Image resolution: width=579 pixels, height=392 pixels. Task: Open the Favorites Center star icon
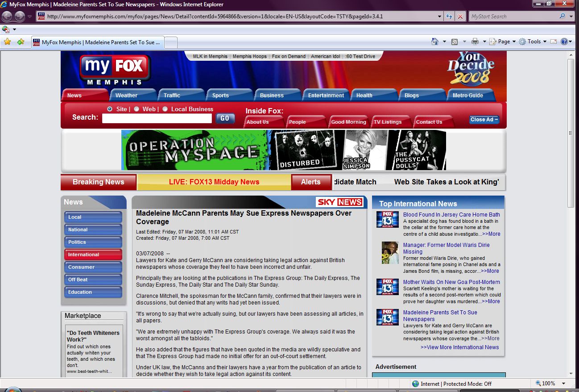tap(7, 42)
